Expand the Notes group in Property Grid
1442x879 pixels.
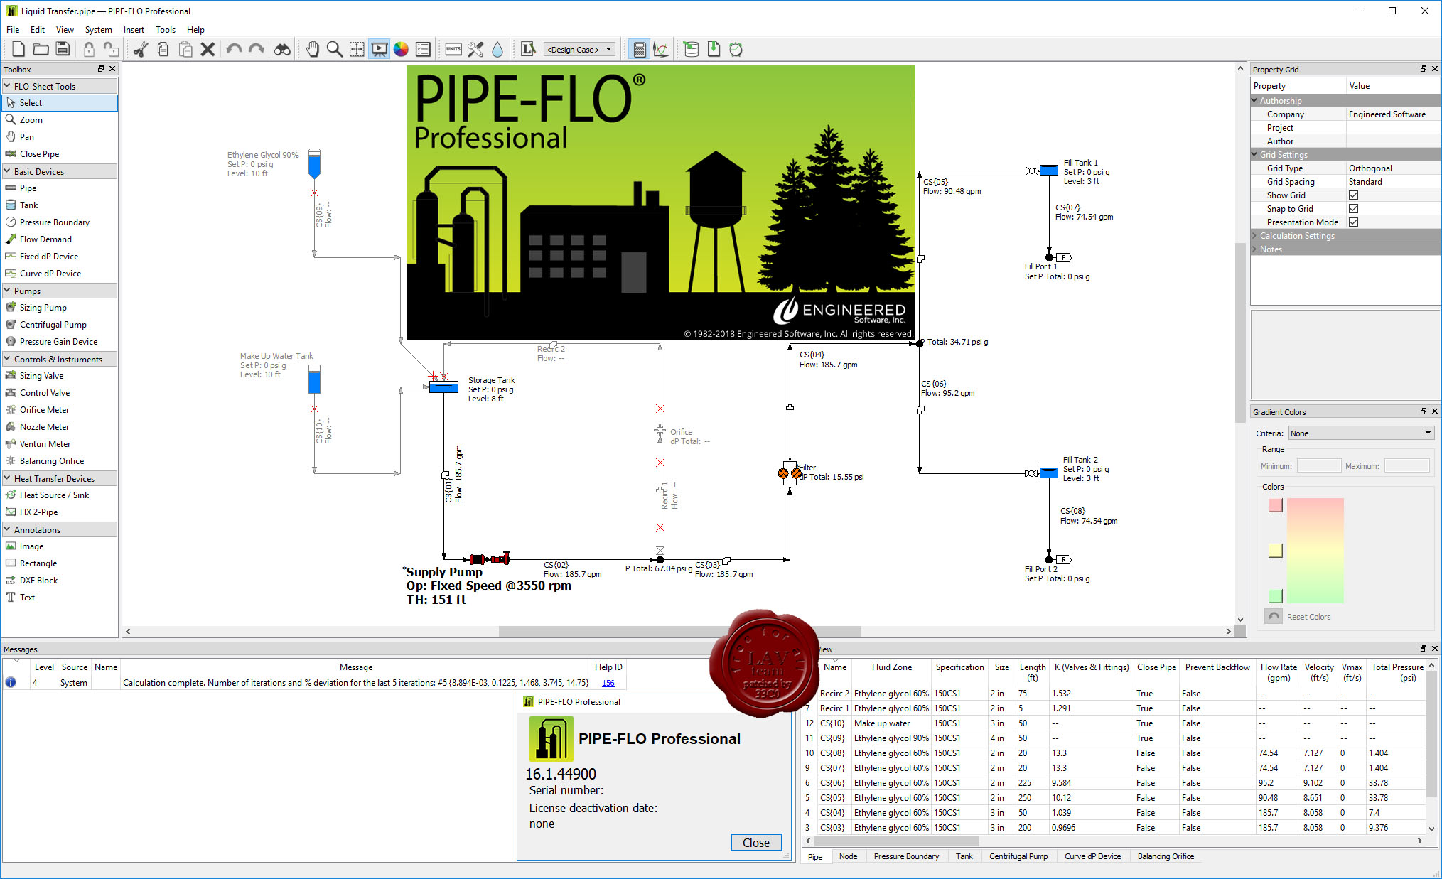coord(1255,249)
